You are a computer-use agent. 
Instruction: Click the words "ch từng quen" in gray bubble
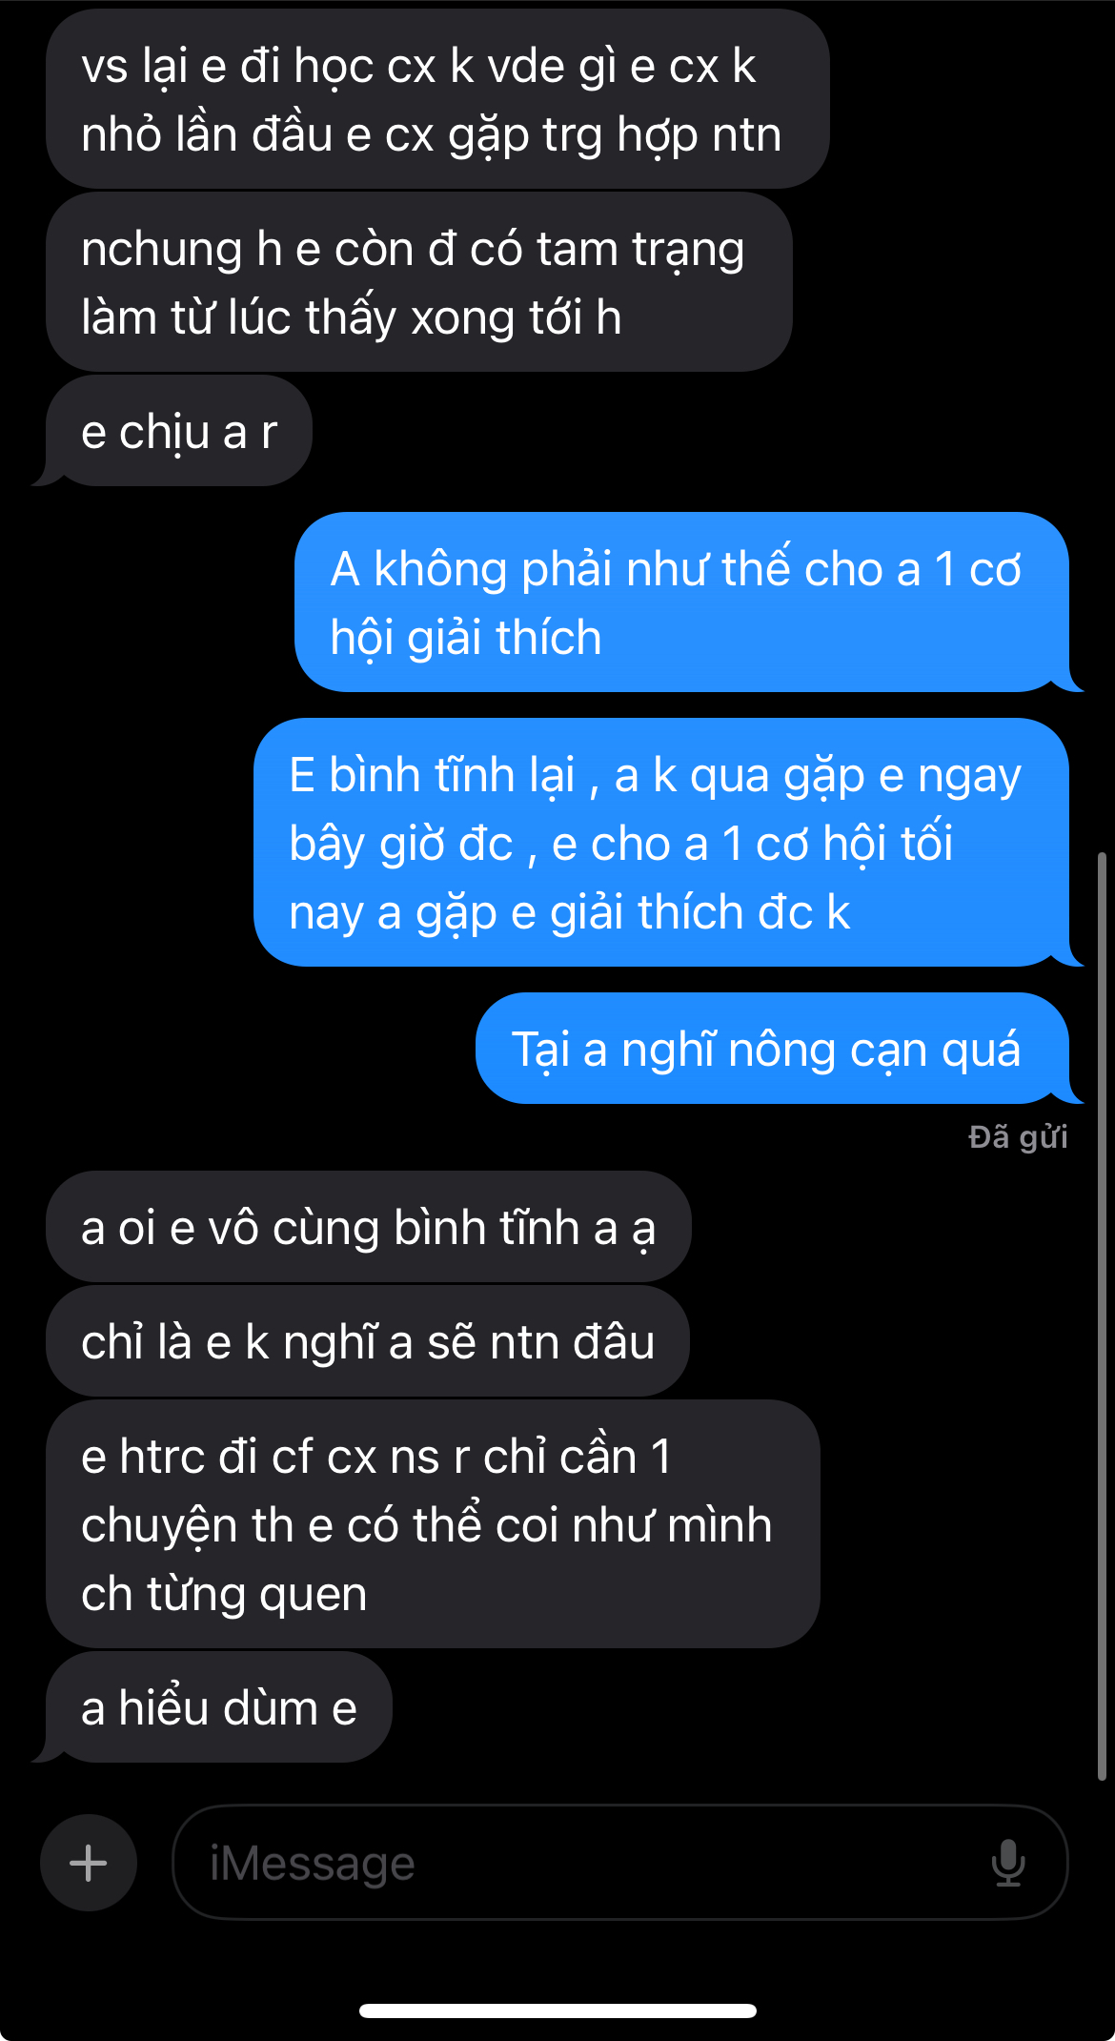[224, 1594]
